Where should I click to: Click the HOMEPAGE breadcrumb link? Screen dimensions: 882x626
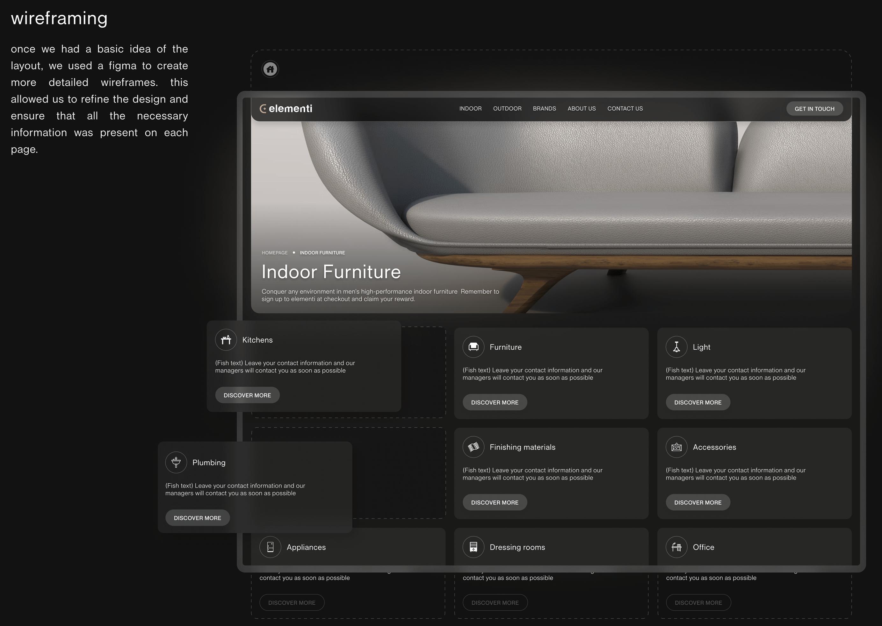(275, 253)
